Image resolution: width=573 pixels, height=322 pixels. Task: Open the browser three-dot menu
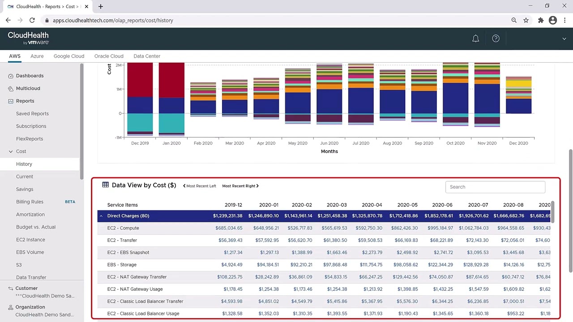pyautogui.click(x=565, y=20)
